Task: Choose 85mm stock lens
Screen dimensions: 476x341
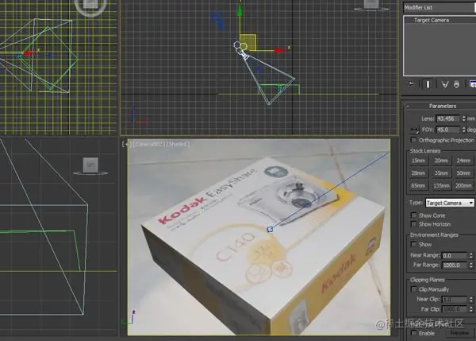Action: pyautogui.click(x=418, y=185)
